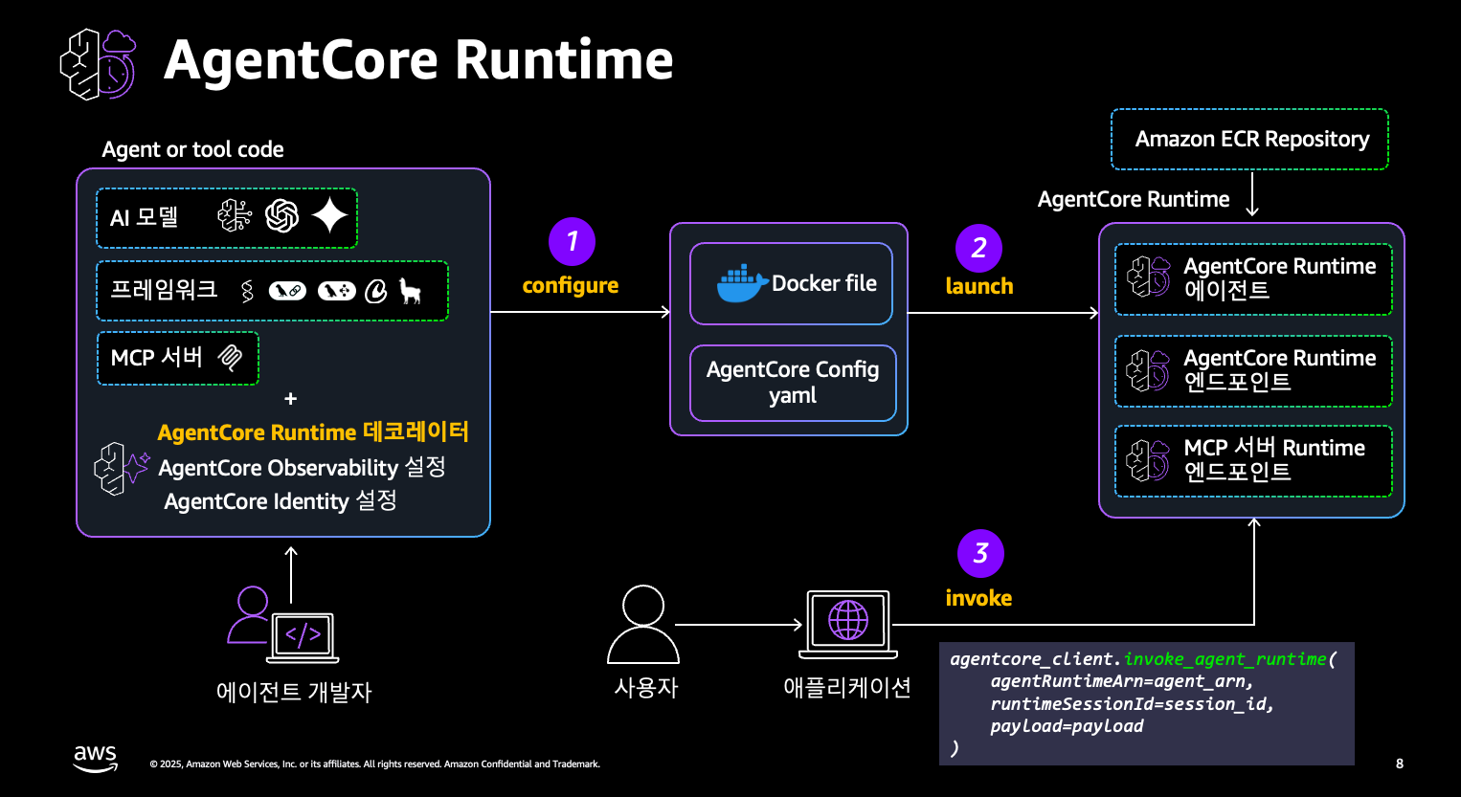Click the OpenAI knot logo in AI 모델 box
This screenshot has width=1461, height=797.
pos(281,216)
